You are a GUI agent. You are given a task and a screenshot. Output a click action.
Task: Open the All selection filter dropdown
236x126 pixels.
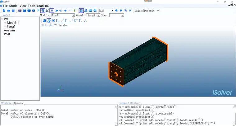coord(107,11)
